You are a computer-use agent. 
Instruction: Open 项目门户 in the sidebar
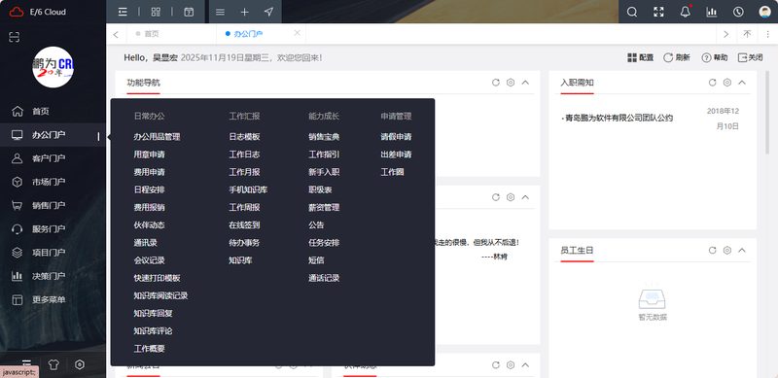(x=49, y=253)
